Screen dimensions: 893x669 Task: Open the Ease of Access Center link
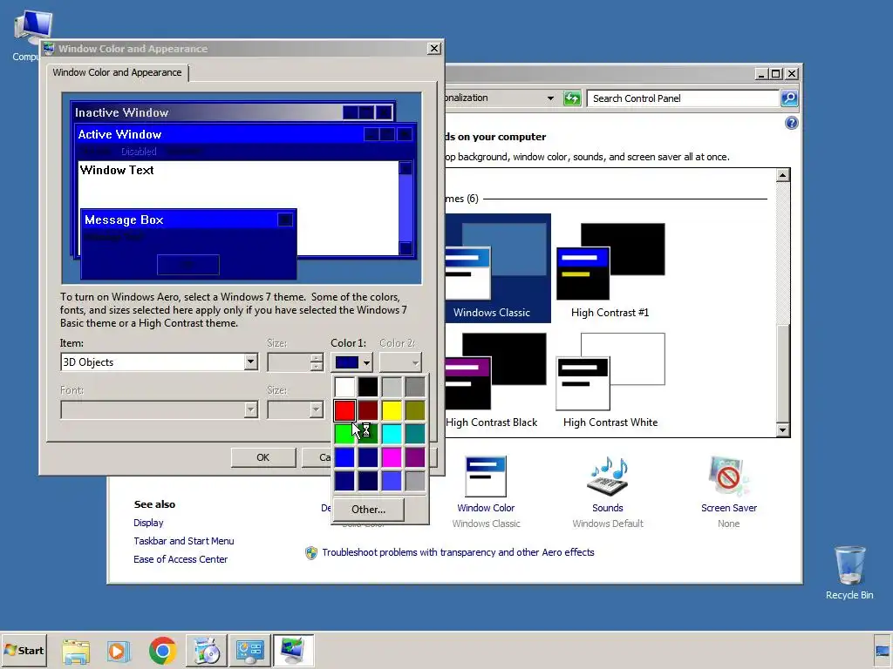[181, 559]
